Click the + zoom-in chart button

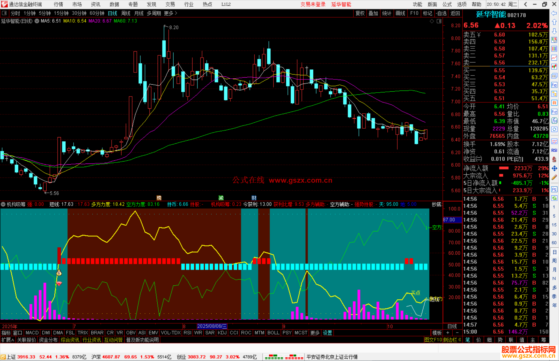coord(448,333)
